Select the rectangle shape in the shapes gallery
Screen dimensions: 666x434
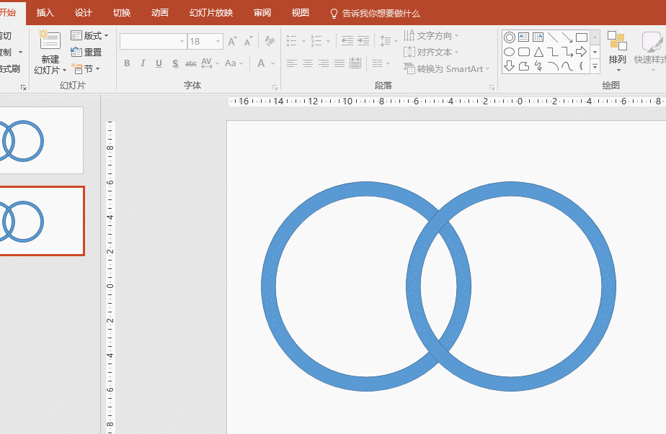582,37
